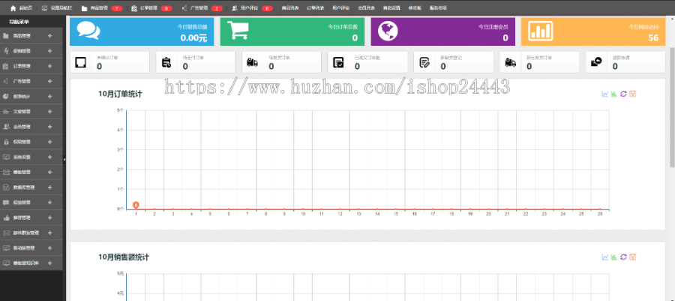Switch sales chart (10月销售额统计) to bar view
This screenshot has width=675, height=301.
614,257
